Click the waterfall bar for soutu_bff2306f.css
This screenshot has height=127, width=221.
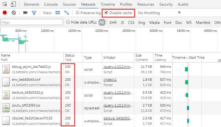click(188, 108)
